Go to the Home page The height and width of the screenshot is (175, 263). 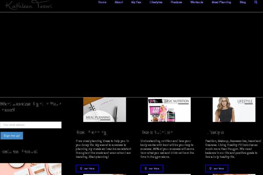point(102,2)
